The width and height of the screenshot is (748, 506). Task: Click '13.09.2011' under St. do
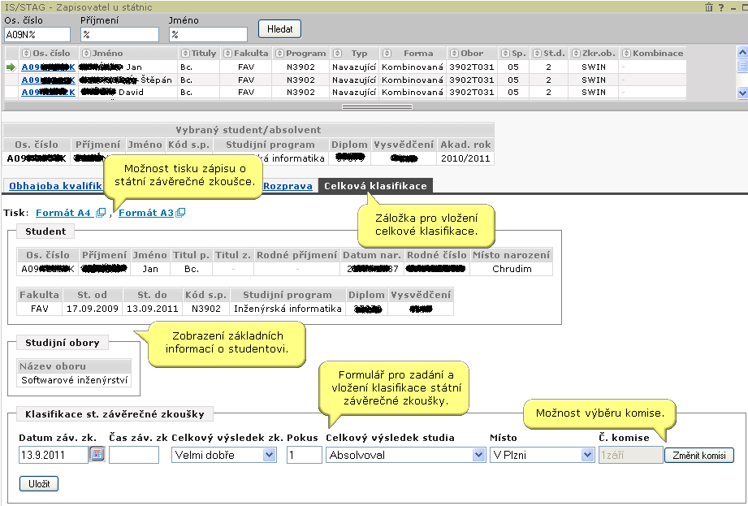pos(152,309)
